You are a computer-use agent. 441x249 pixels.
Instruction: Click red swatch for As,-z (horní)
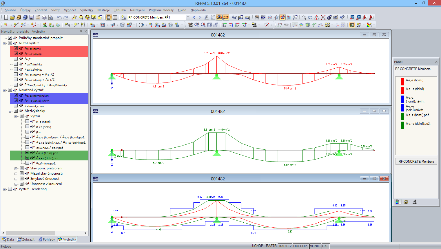402,82
